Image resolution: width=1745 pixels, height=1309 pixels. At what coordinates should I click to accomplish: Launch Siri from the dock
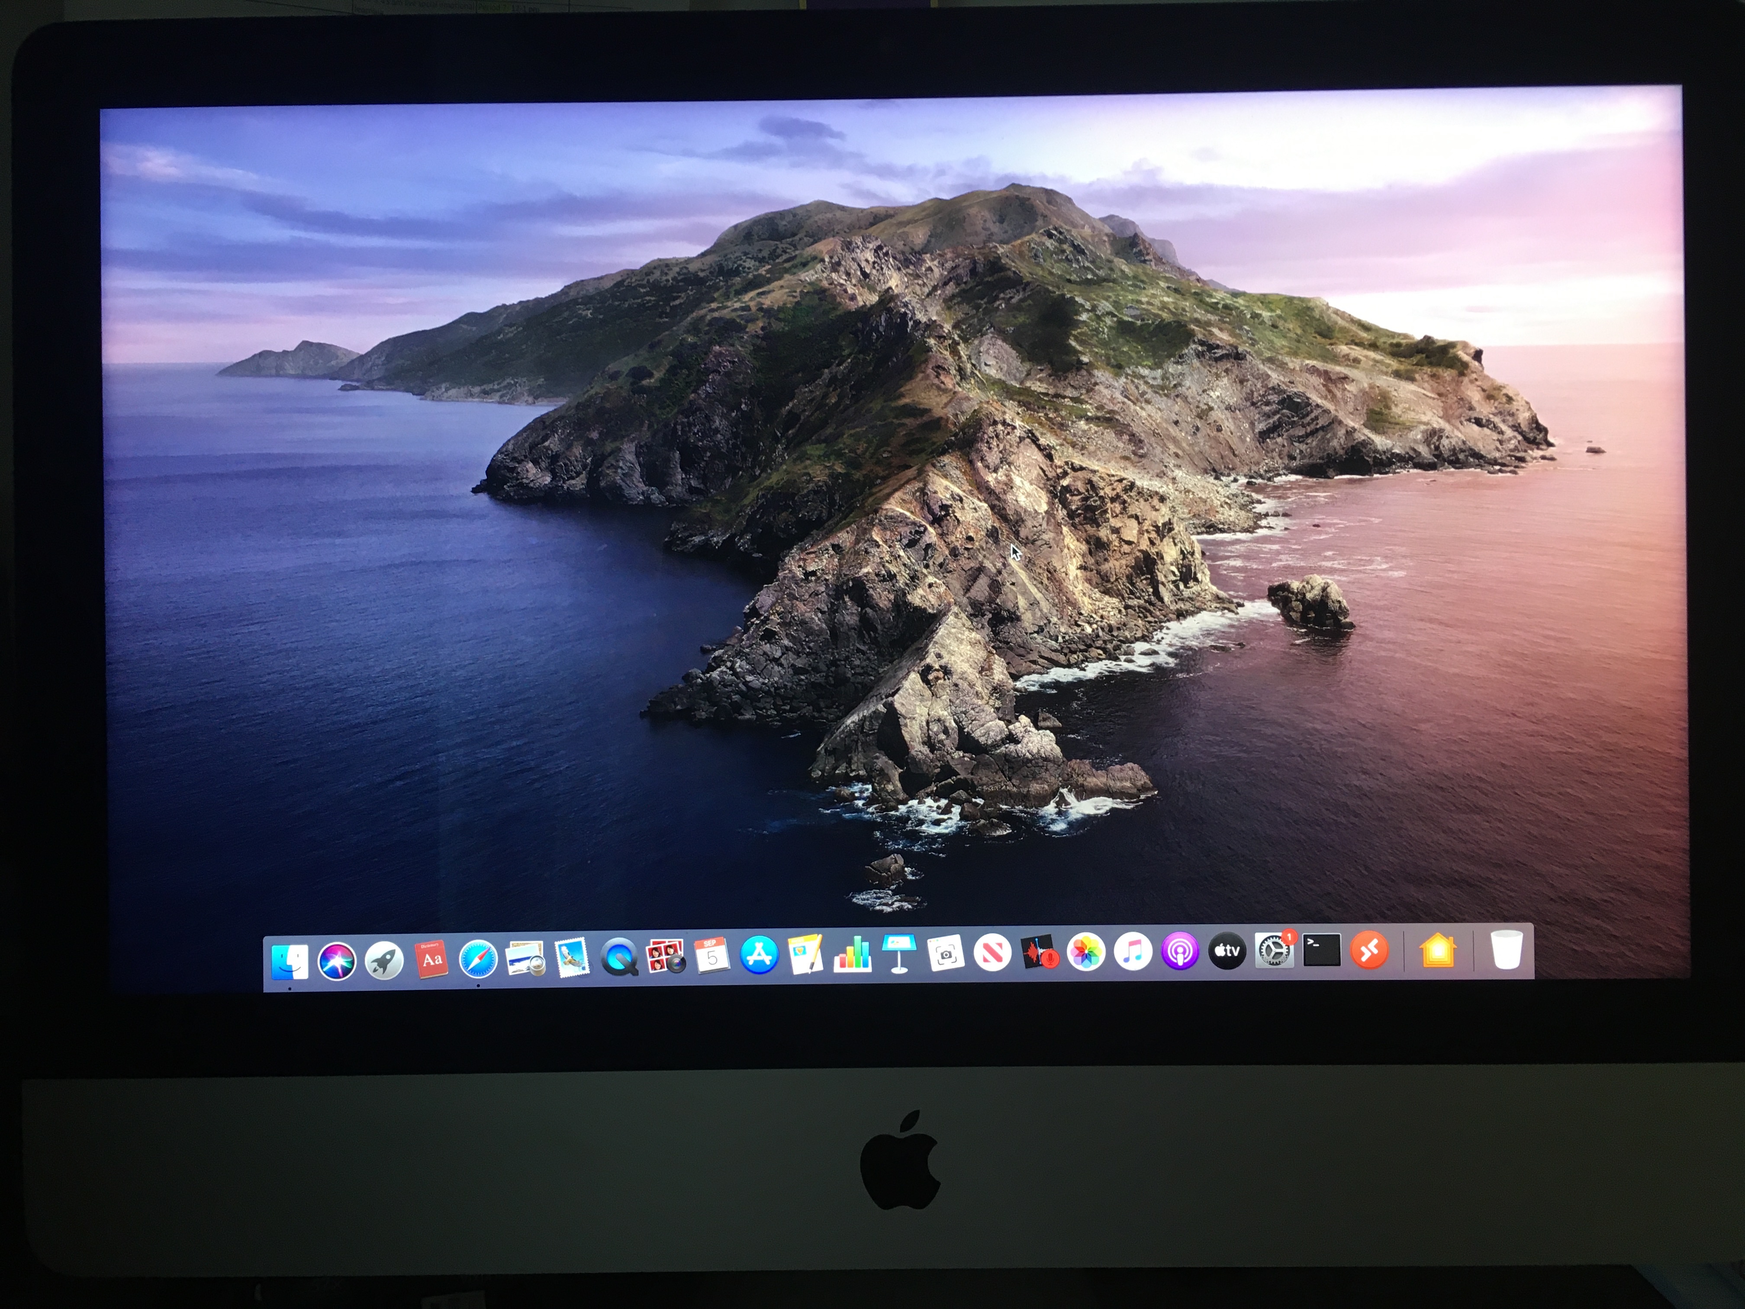pyautogui.click(x=337, y=961)
